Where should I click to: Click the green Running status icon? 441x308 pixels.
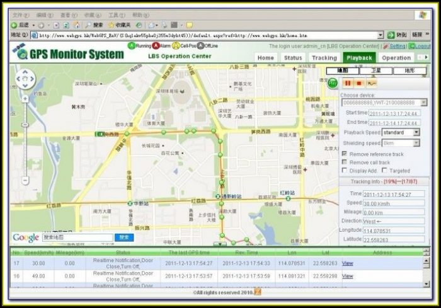132,46
